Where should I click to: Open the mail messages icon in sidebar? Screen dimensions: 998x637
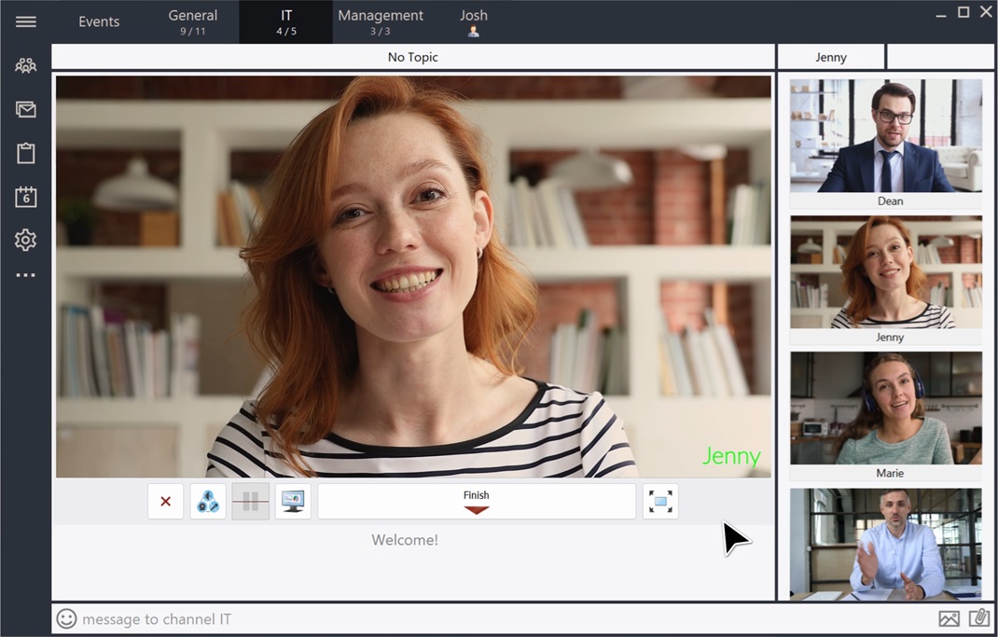click(26, 110)
